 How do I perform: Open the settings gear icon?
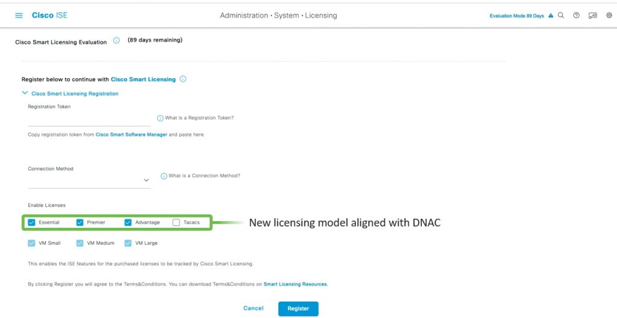609,16
